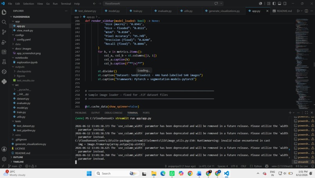Switch to the README.md editor tab

pos(282,11)
